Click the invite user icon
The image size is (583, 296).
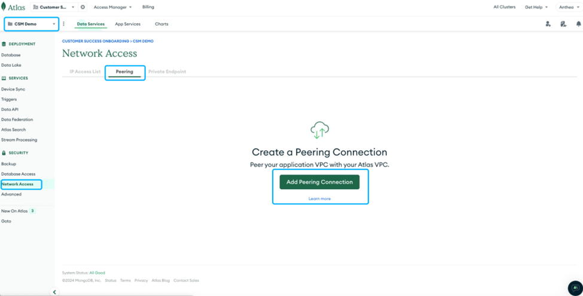548,24
